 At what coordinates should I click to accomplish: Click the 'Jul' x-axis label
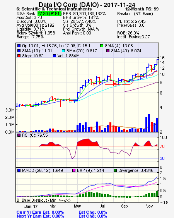point(102,206)
